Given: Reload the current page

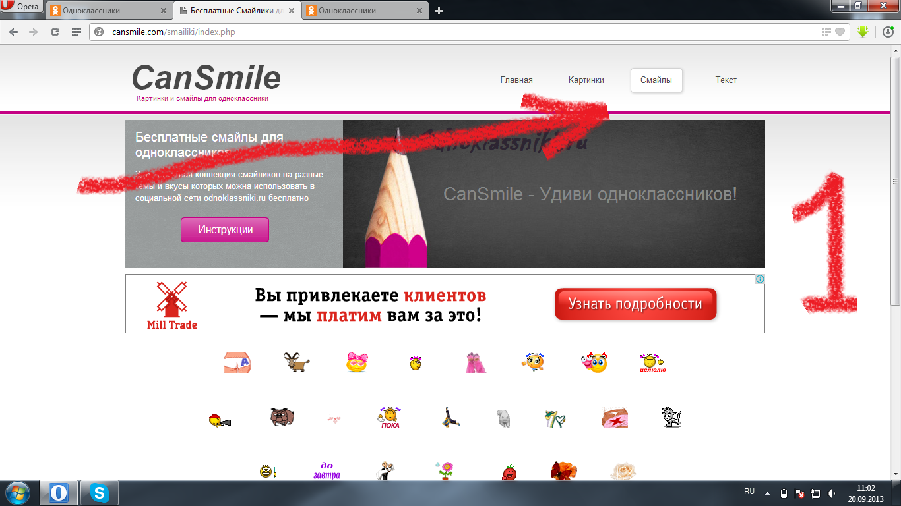Looking at the screenshot, I should 55,32.
